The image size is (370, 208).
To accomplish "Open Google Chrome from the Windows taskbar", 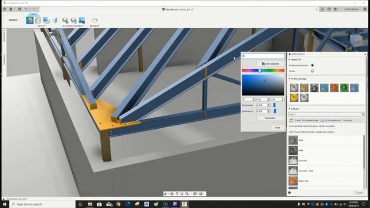I will click(x=118, y=204).
